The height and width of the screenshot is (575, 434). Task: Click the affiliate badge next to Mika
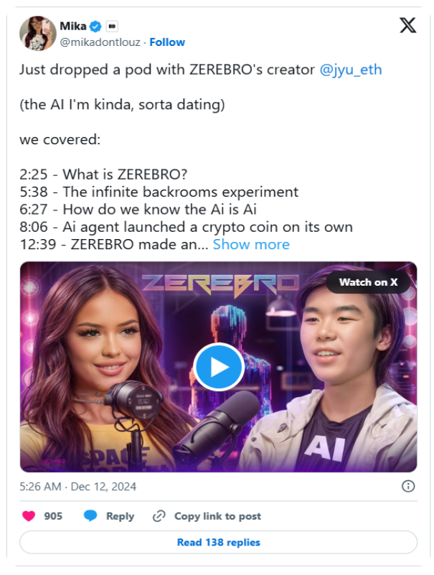111,27
